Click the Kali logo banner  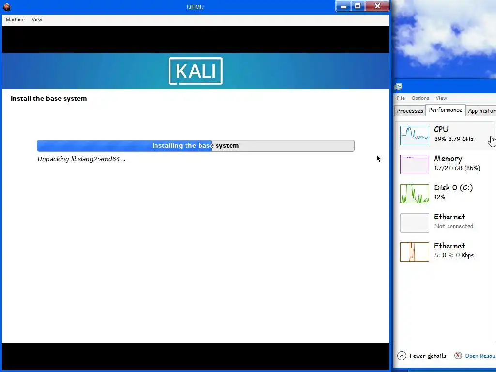(196, 71)
